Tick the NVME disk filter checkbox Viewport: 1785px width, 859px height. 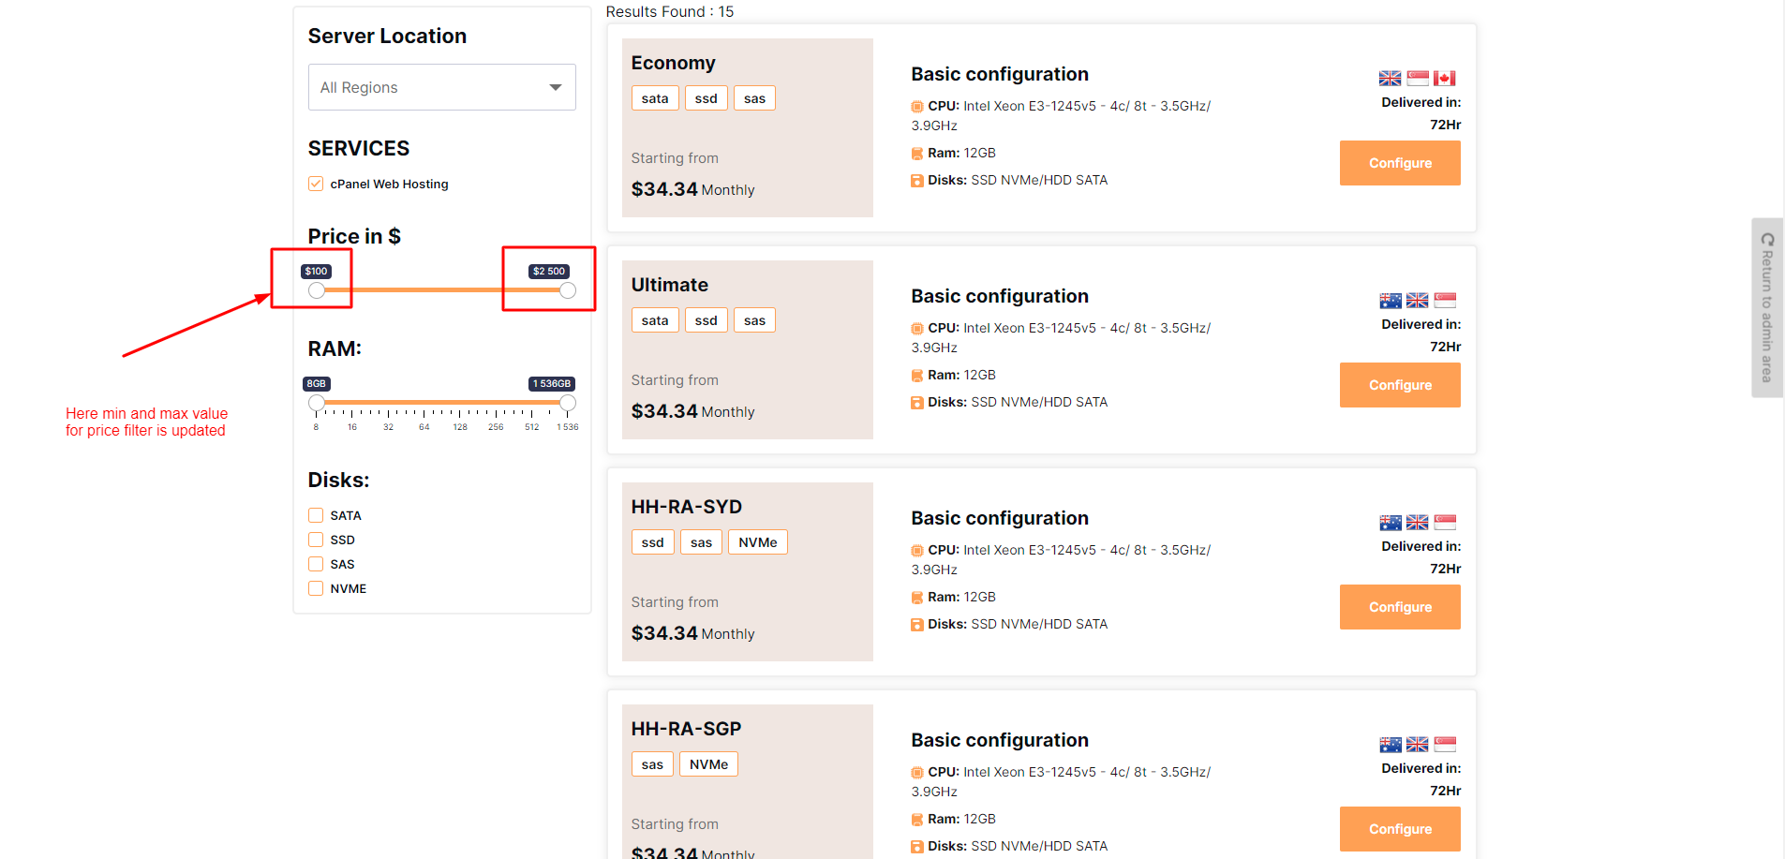coord(316,588)
